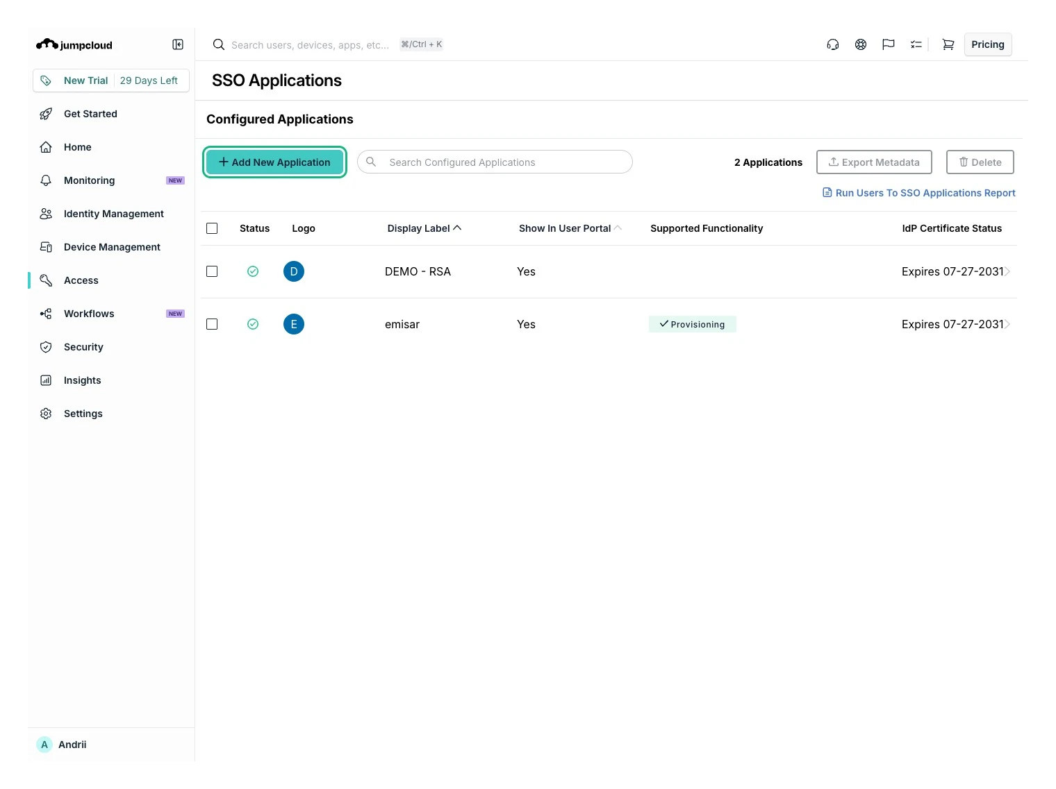The image size is (1056, 789).
Task: Click the flag icon in top bar
Action: pyautogui.click(x=889, y=44)
